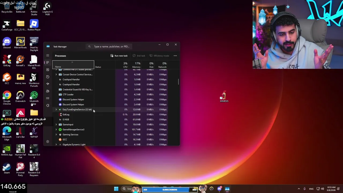Open the CurseForge desktop shortcut

pos(7,25)
